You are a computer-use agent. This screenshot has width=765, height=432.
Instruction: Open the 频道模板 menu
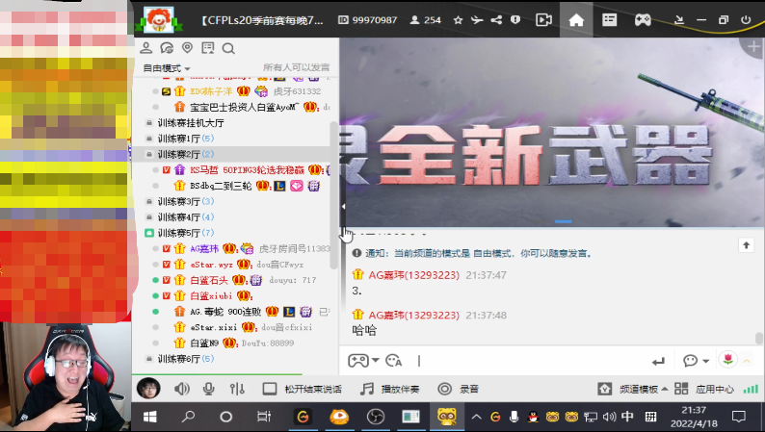(x=633, y=389)
